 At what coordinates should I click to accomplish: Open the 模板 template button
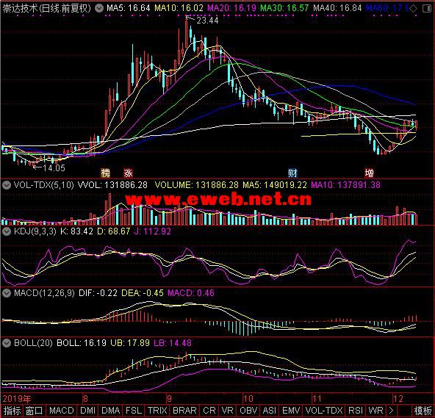coord(423,411)
